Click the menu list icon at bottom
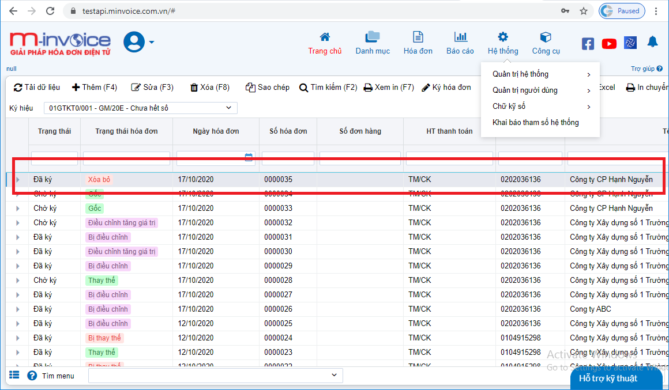This screenshot has height=390, width=669. 14,375
